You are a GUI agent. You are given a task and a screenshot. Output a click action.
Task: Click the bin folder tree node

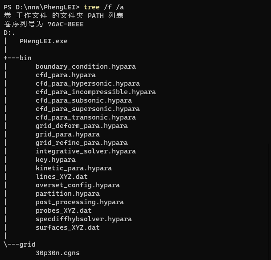point(25,58)
